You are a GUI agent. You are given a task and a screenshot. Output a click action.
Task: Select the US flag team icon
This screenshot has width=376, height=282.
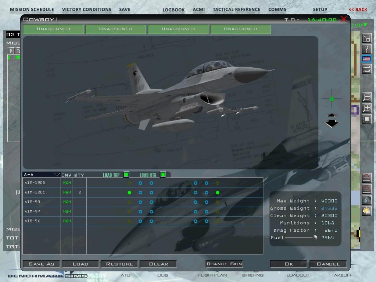coord(366,59)
